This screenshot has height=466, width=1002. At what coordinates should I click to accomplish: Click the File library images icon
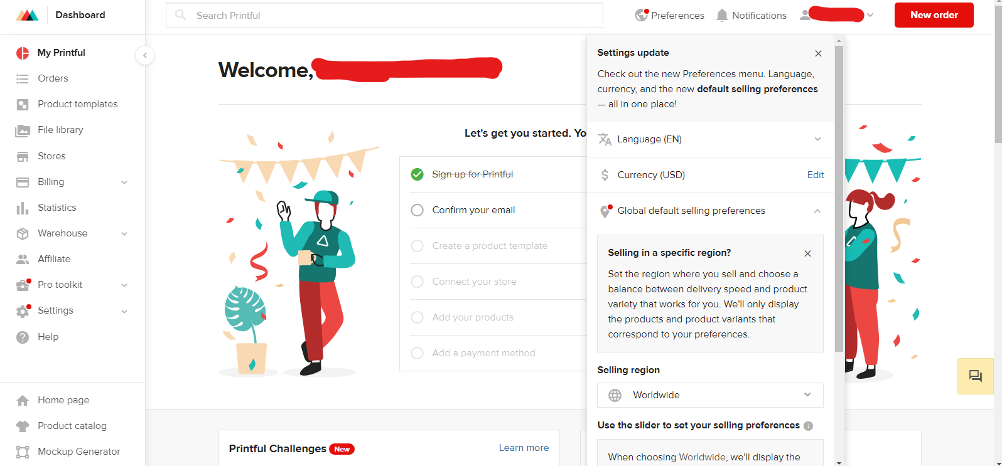coord(23,130)
